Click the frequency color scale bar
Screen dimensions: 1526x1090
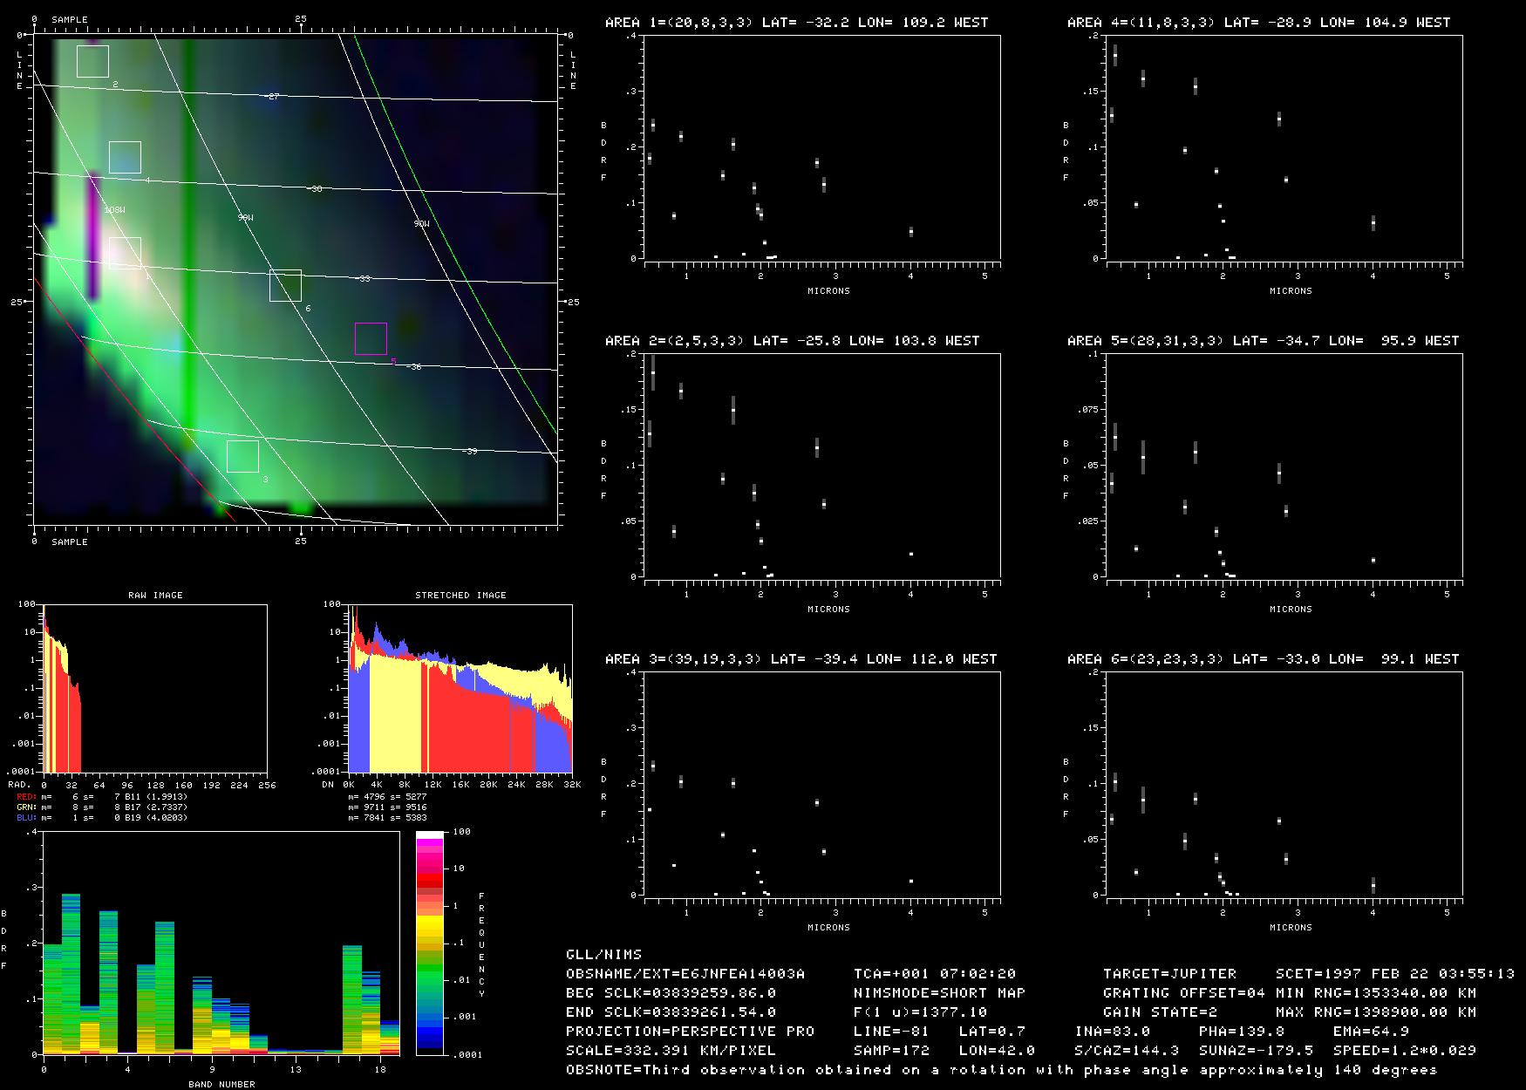(430, 943)
